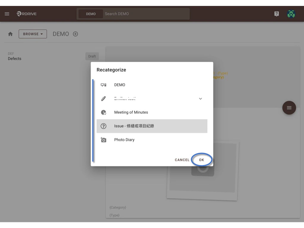The height and width of the screenshot is (228, 304).
Task: Click the RDRIVE logo
Action: (x=26, y=14)
